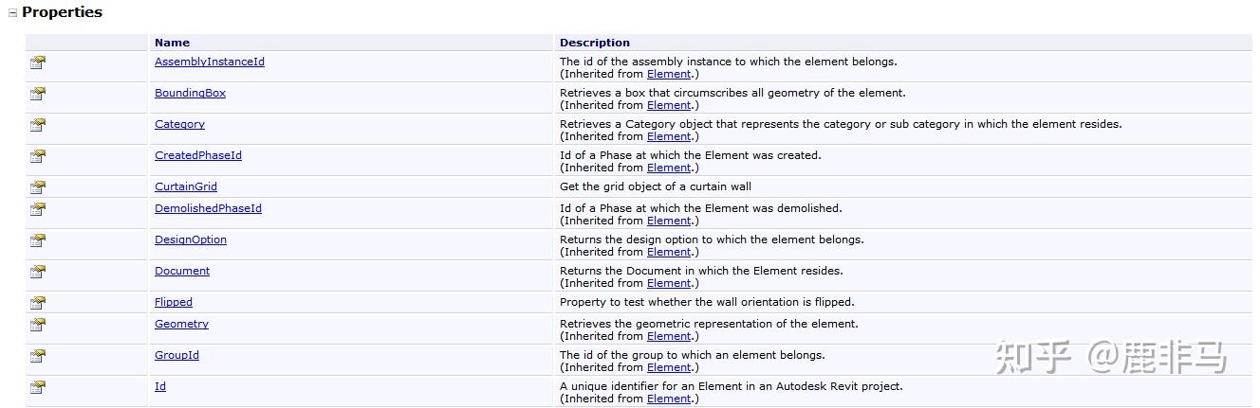Collapse the Properties section

(x=13, y=13)
